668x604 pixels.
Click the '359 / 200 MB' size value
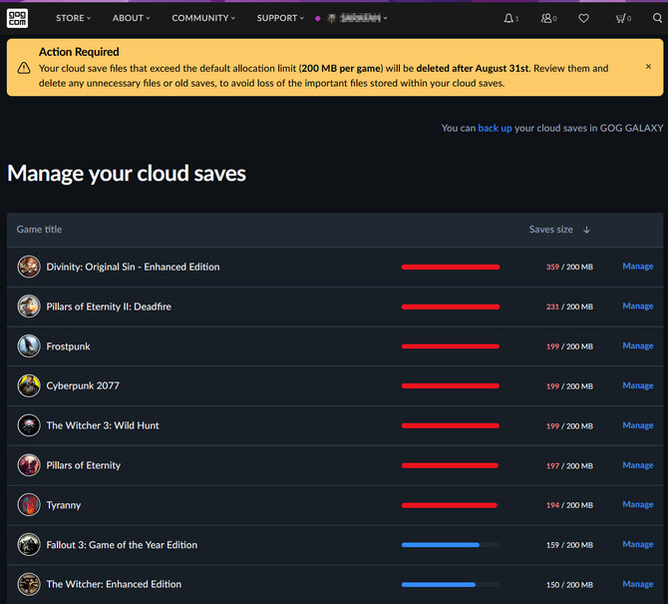pyautogui.click(x=569, y=267)
